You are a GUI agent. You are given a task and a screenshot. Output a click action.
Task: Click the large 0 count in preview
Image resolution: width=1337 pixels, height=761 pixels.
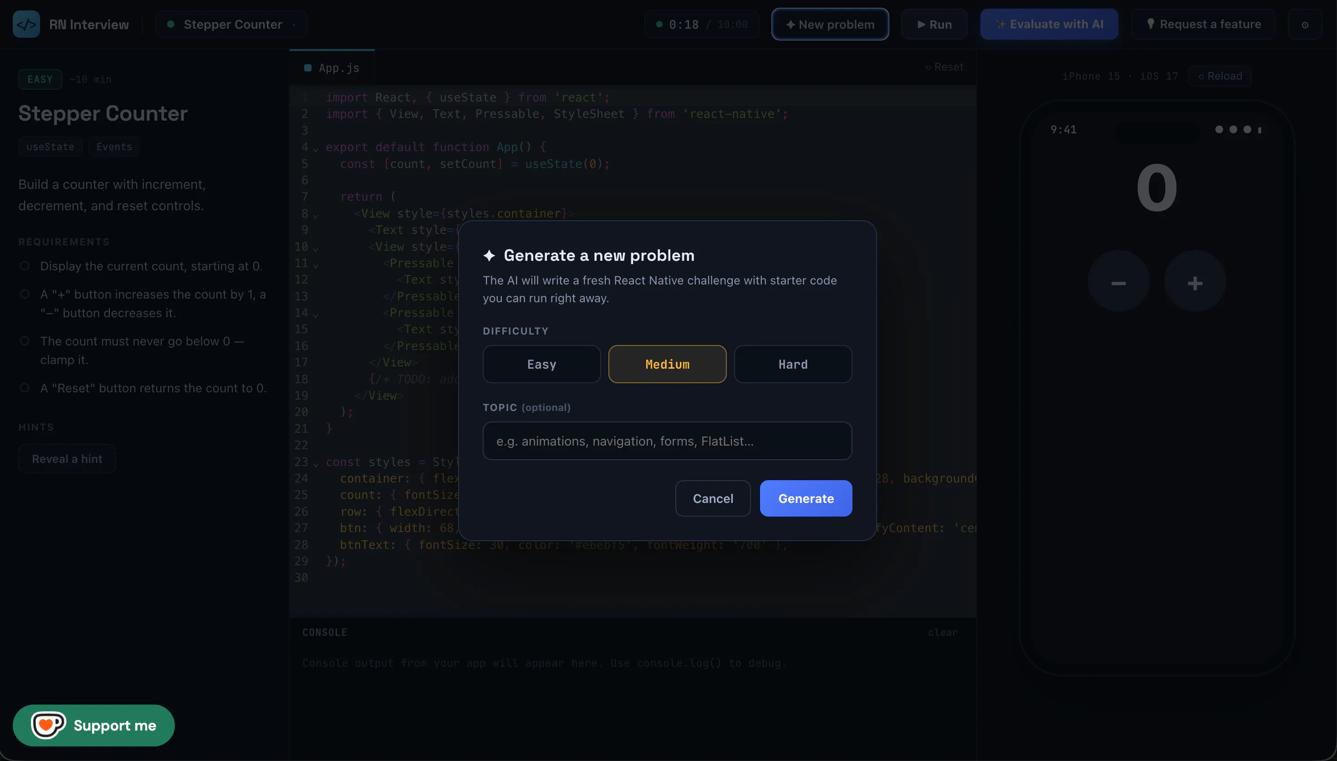click(x=1157, y=187)
